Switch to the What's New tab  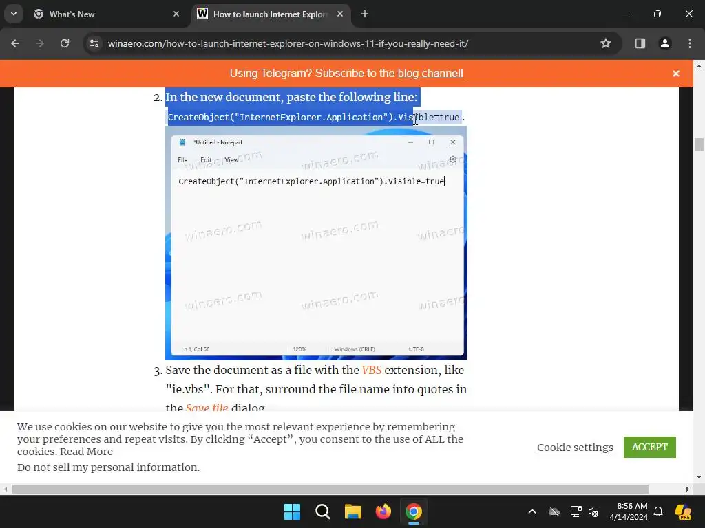[105, 14]
